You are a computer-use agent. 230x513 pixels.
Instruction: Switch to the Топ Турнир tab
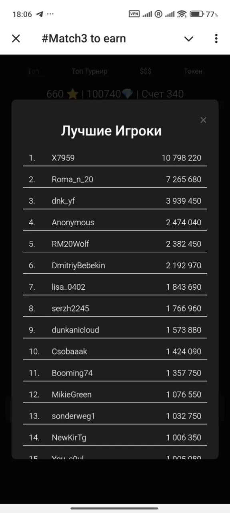click(x=90, y=71)
